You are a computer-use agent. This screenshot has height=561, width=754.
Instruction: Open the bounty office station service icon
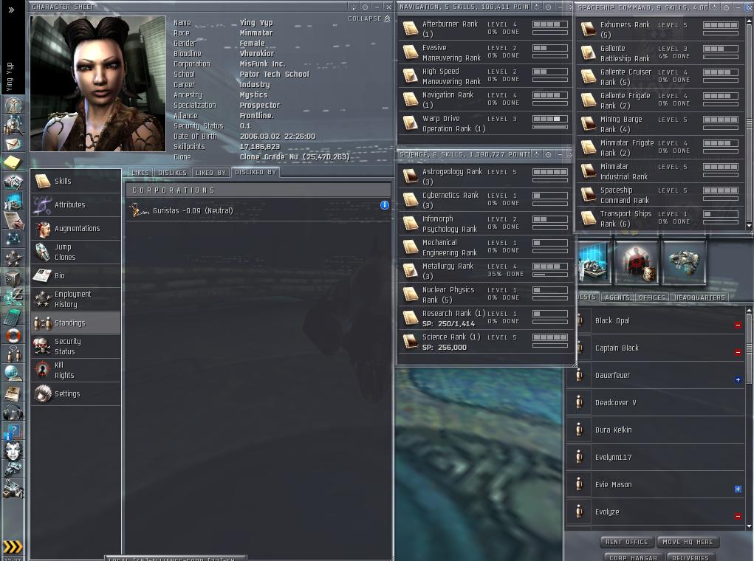(x=637, y=263)
